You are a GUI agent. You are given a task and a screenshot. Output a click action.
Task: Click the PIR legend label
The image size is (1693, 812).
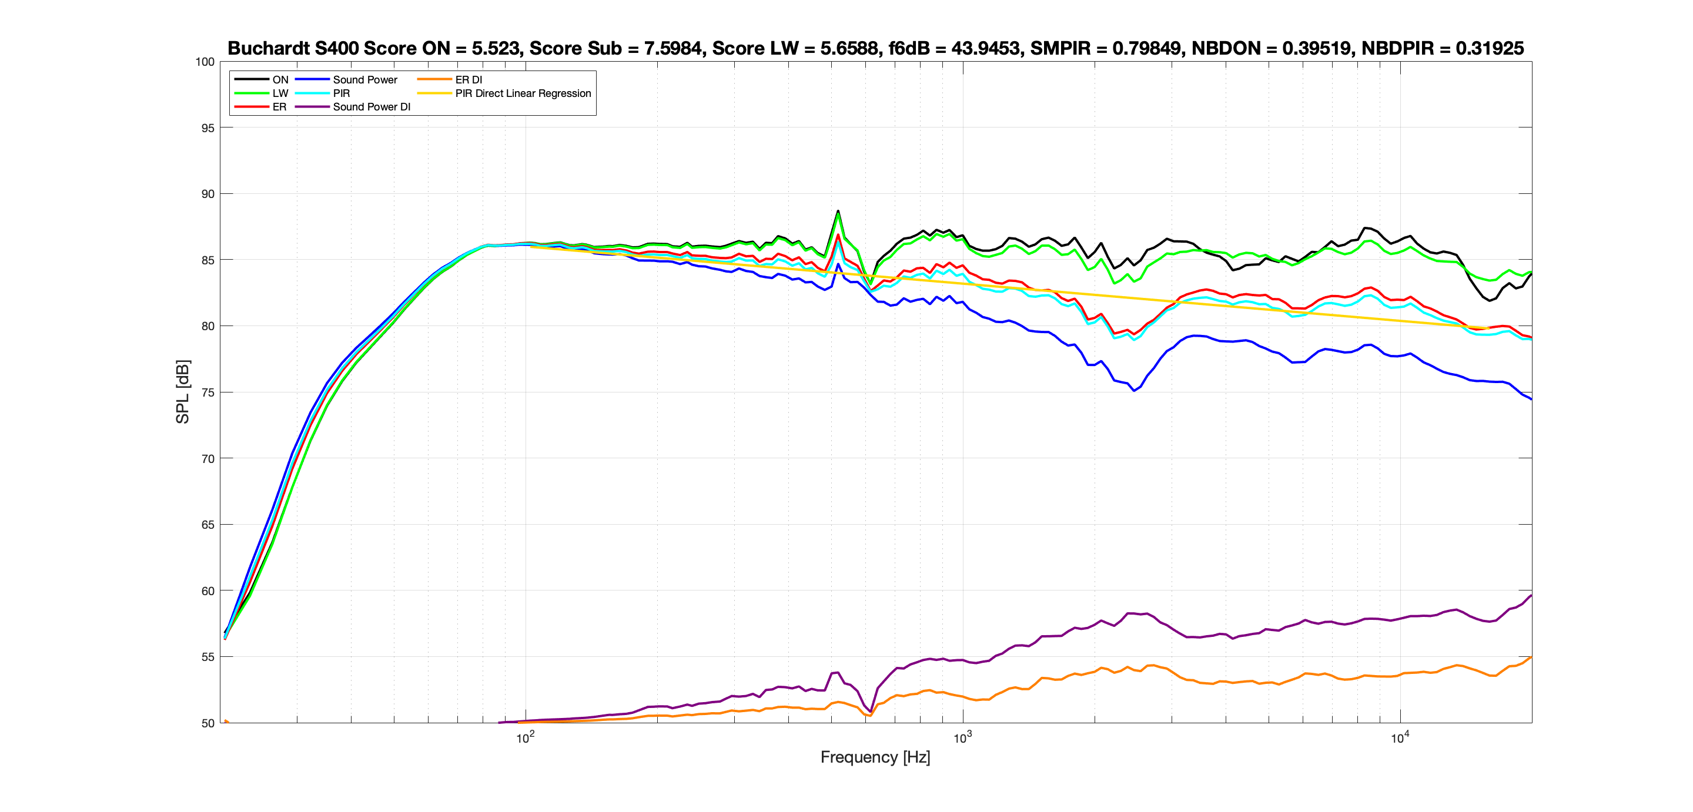click(x=341, y=93)
